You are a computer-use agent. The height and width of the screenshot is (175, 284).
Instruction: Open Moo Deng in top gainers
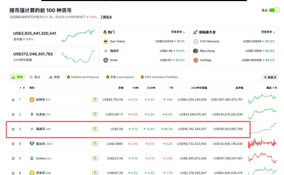(207, 51)
